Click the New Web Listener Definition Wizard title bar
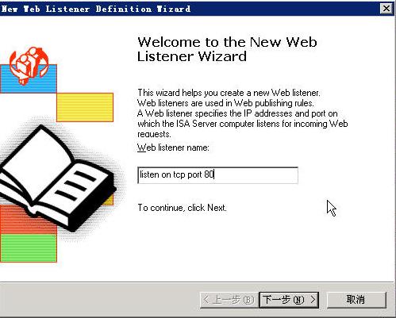This screenshot has height=318, width=396. click(189, 9)
